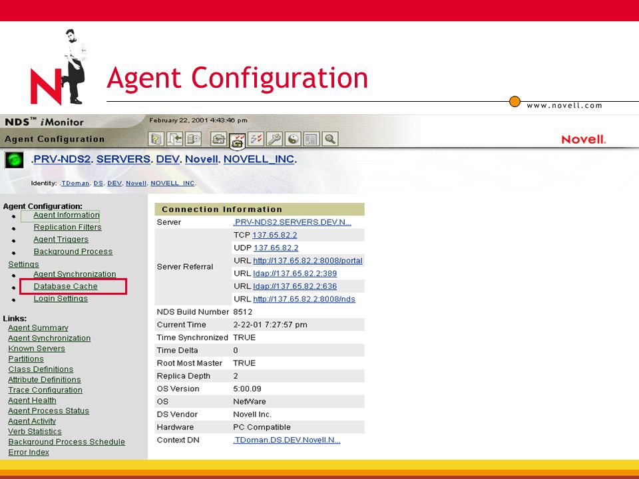Click DS Vendor value Novell Inc.
The height and width of the screenshot is (479, 639).
(252, 414)
